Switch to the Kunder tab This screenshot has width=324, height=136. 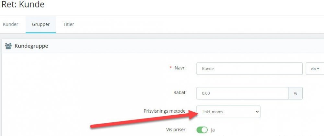[10, 24]
